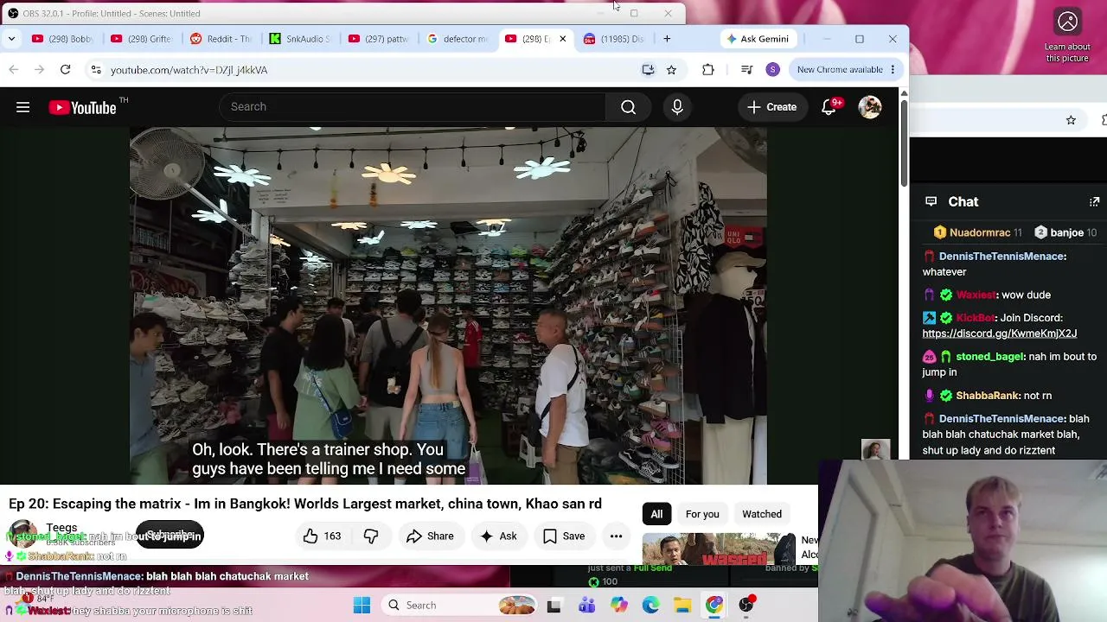Go back in Chrome

pyautogui.click(x=13, y=69)
